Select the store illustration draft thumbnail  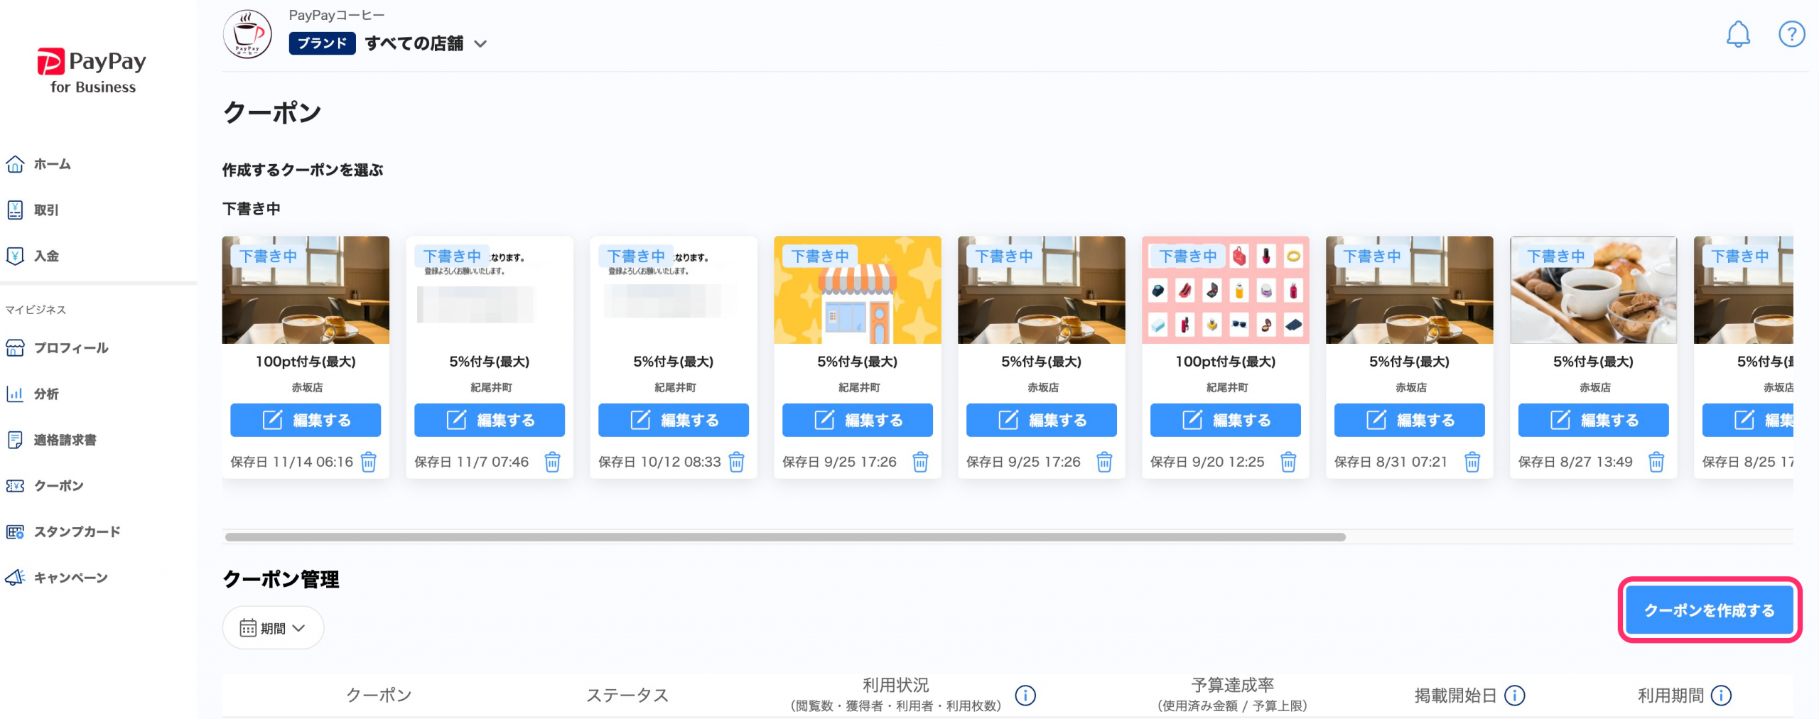[857, 291]
